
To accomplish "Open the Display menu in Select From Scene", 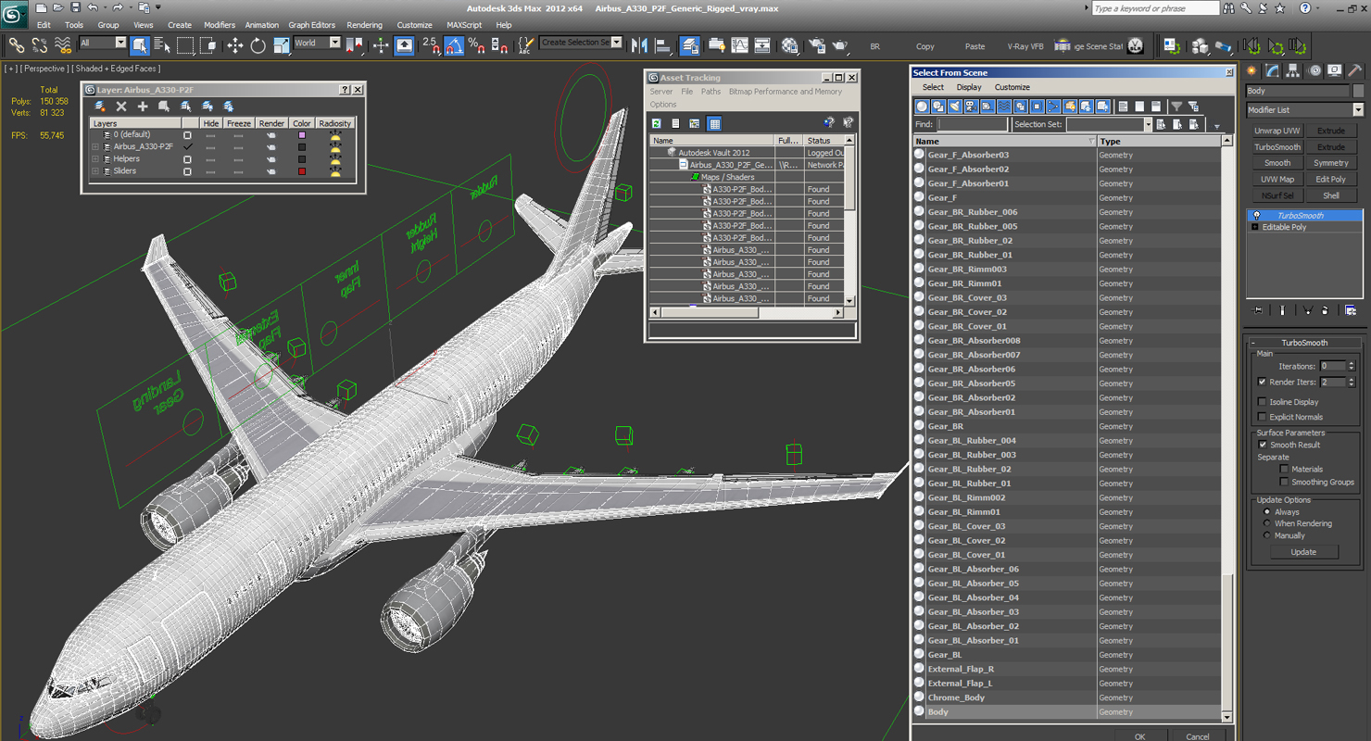I will (x=969, y=87).
